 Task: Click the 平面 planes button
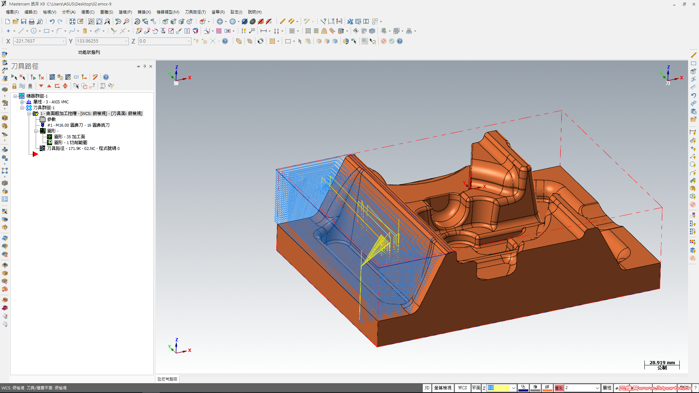click(476, 388)
